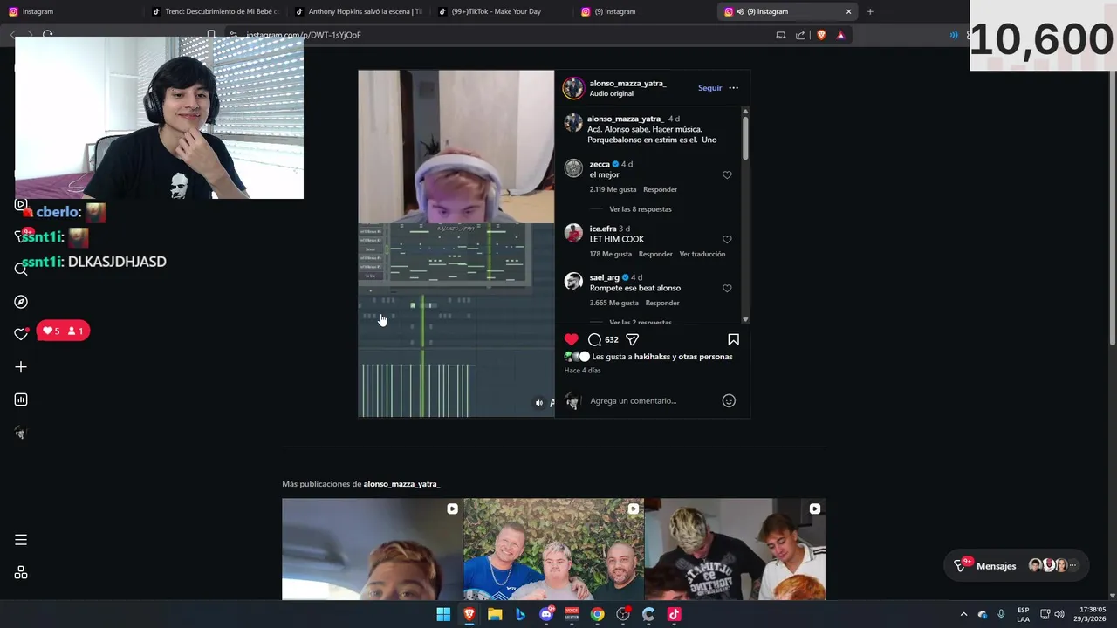Close the active (9) Instagram tab
Screen dimensions: 1117x628
(848, 11)
